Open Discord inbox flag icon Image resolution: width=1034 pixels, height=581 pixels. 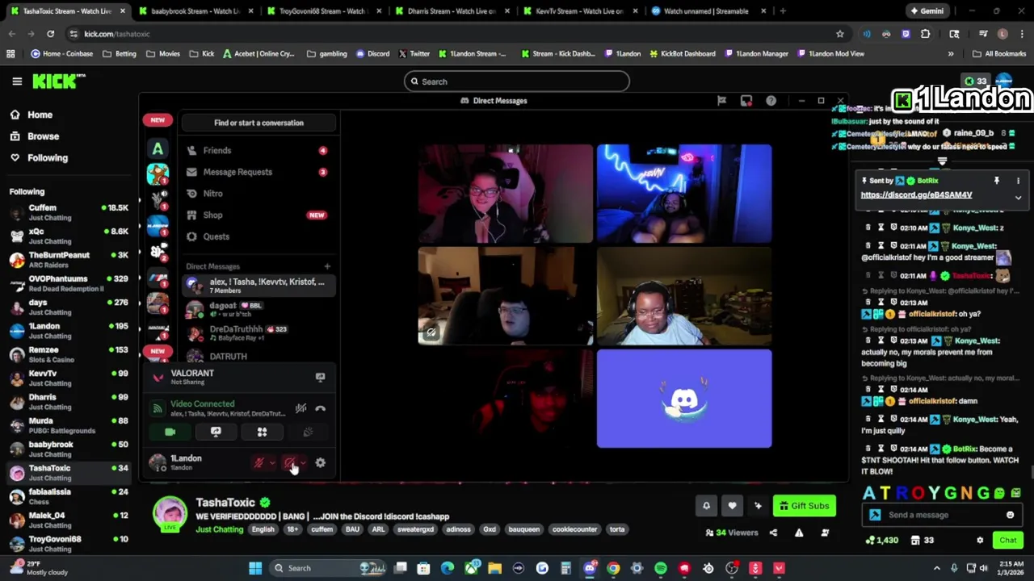coord(721,101)
